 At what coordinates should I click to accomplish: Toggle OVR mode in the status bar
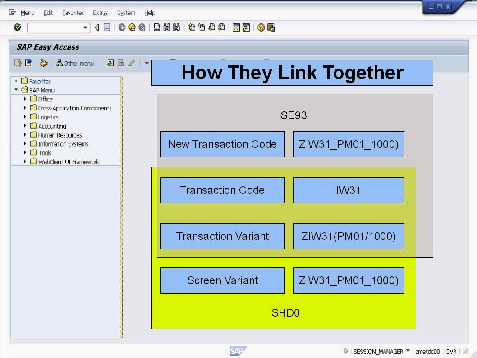point(451,351)
